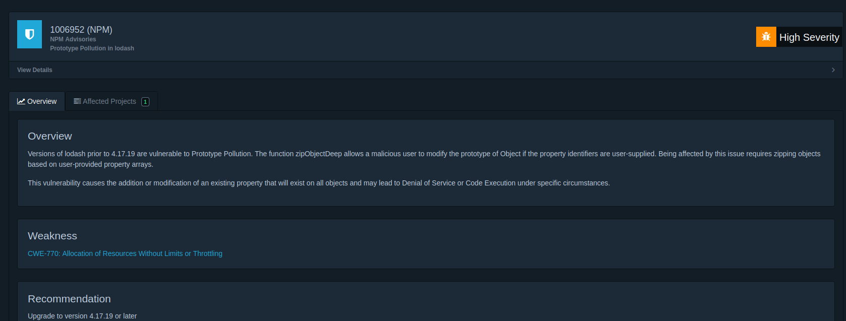Click the paragraph starting 'Versions of lodash prior'

tap(424, 159)
